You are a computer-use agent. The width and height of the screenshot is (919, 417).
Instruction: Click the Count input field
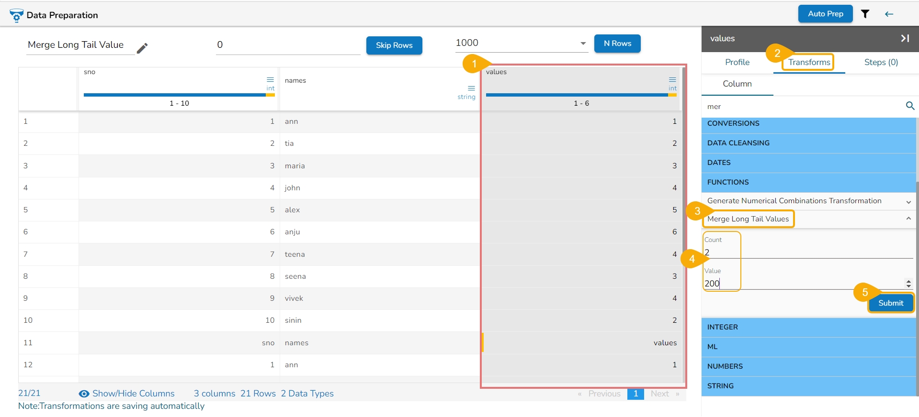[808, 252]
